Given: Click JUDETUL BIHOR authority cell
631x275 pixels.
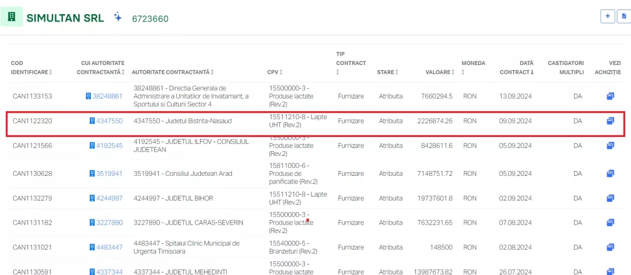Looking at the screenshot, I should 173,198.
